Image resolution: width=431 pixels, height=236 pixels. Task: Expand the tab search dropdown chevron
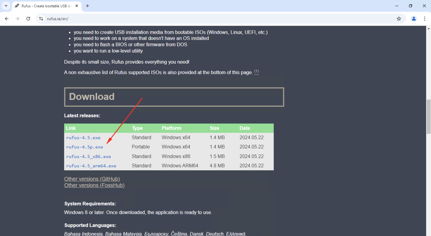[6, 6]
